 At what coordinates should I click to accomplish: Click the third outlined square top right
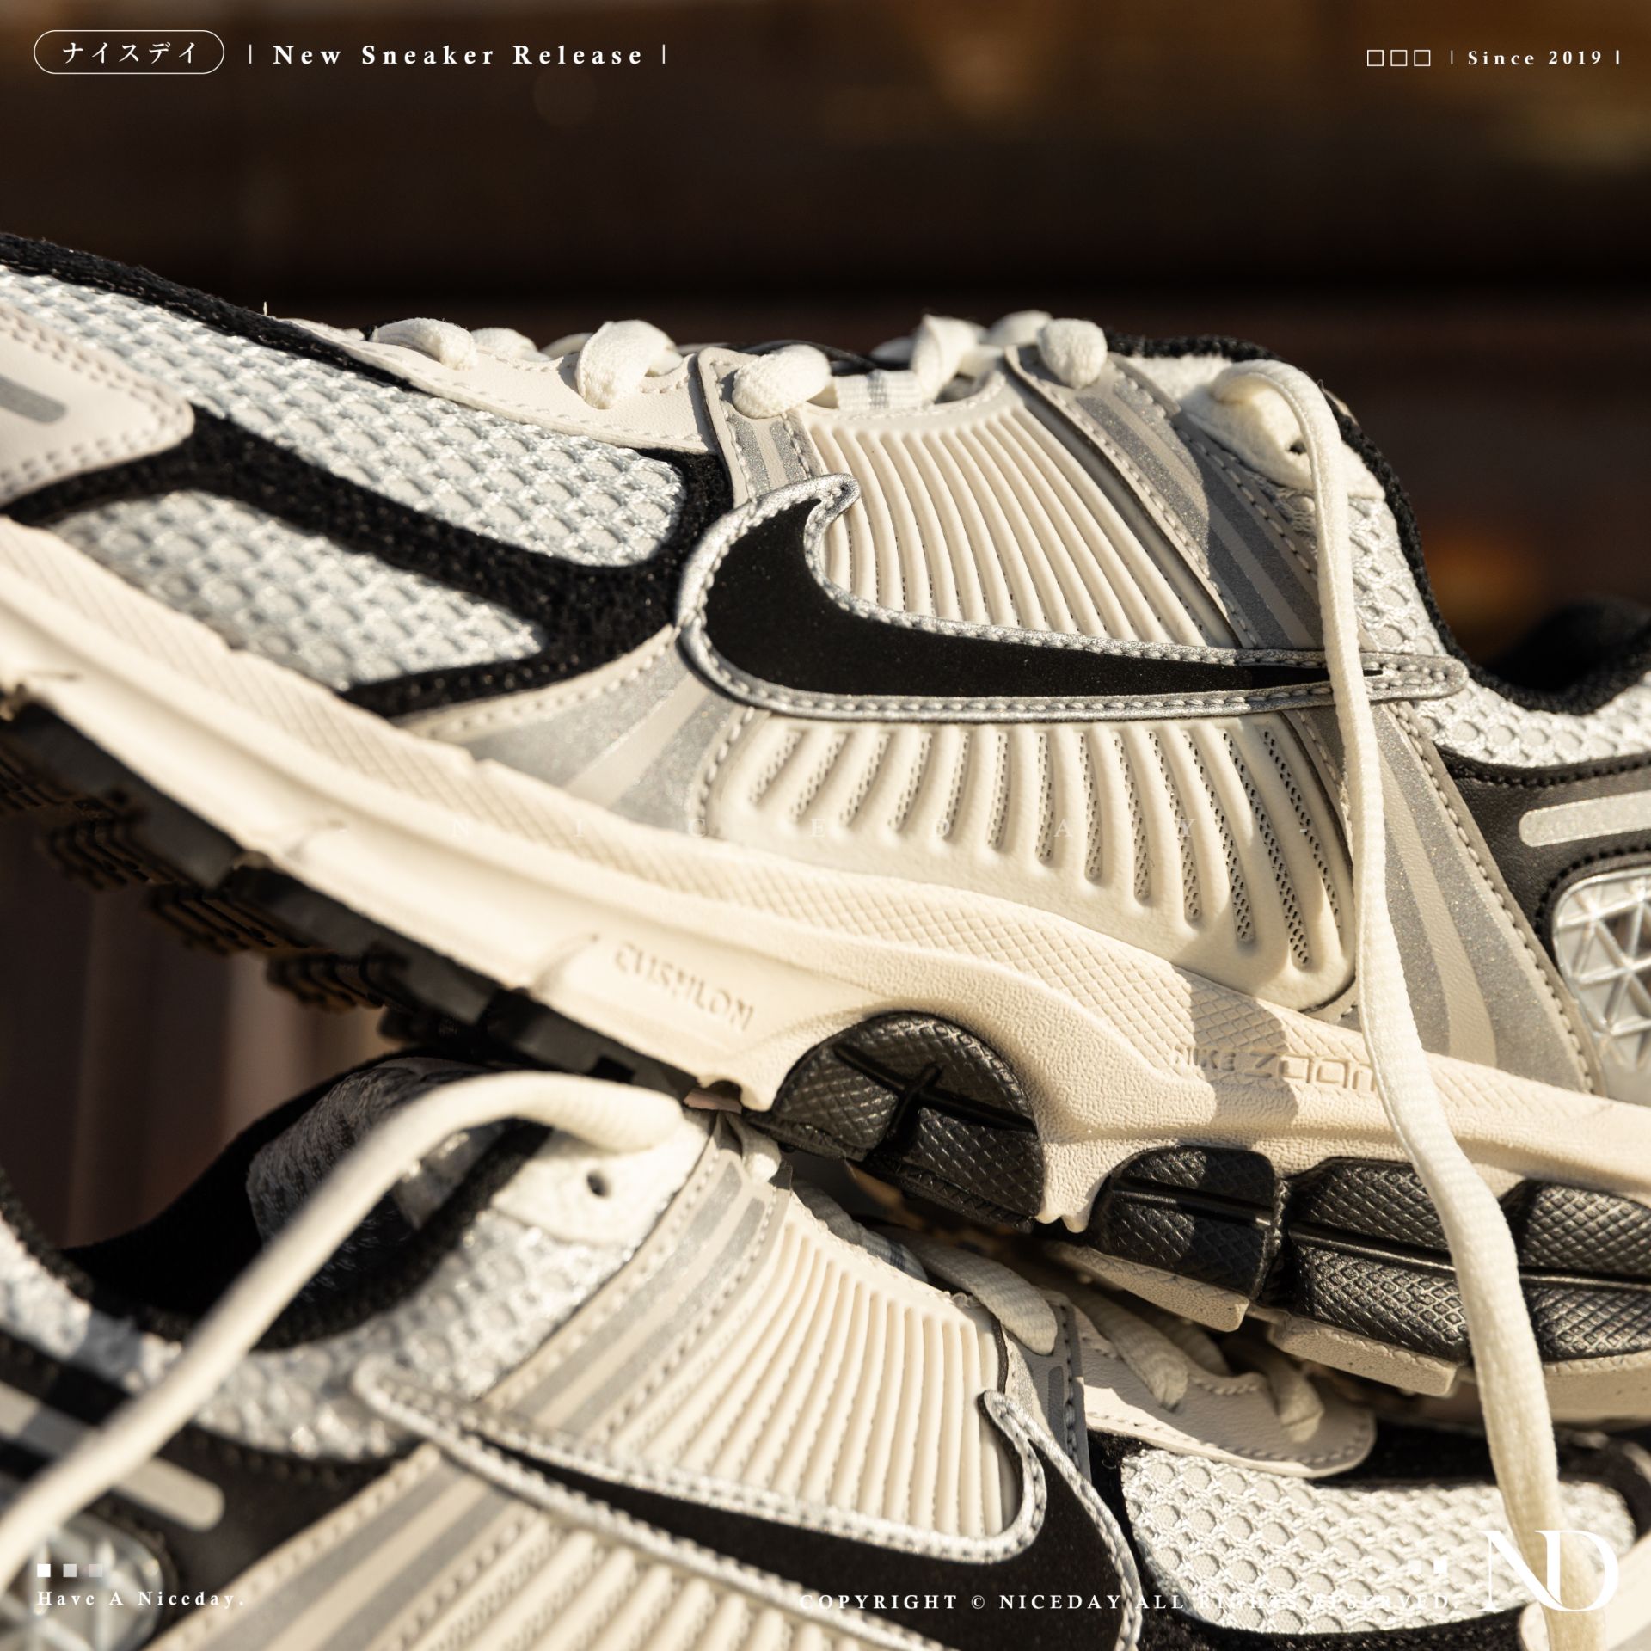coord(1422,58)
